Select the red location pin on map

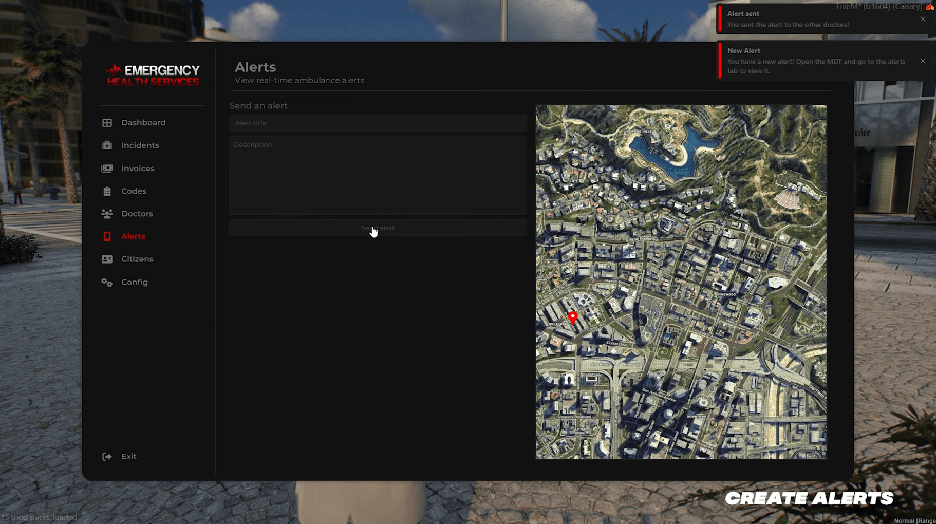pyautogui.click(x=573, y=316)
